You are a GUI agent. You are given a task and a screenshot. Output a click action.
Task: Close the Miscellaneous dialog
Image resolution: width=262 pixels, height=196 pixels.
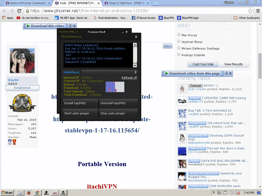(136, 37)
